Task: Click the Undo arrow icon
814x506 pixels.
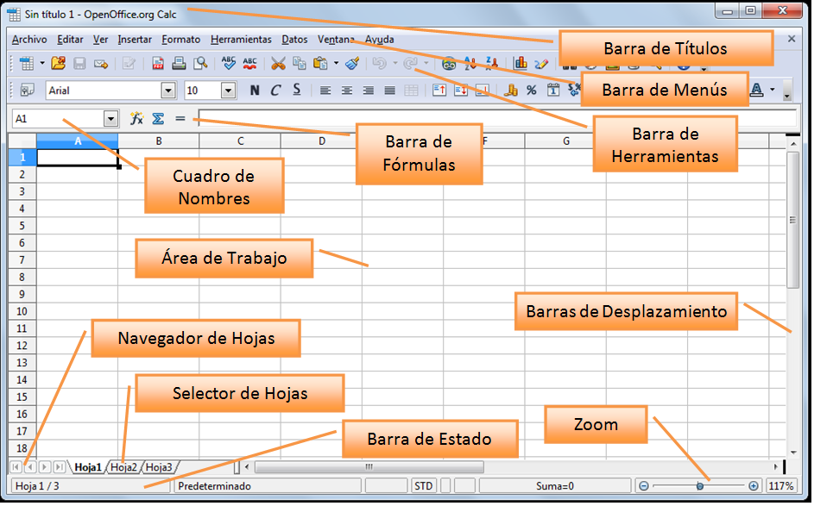Action: [380, 64]
